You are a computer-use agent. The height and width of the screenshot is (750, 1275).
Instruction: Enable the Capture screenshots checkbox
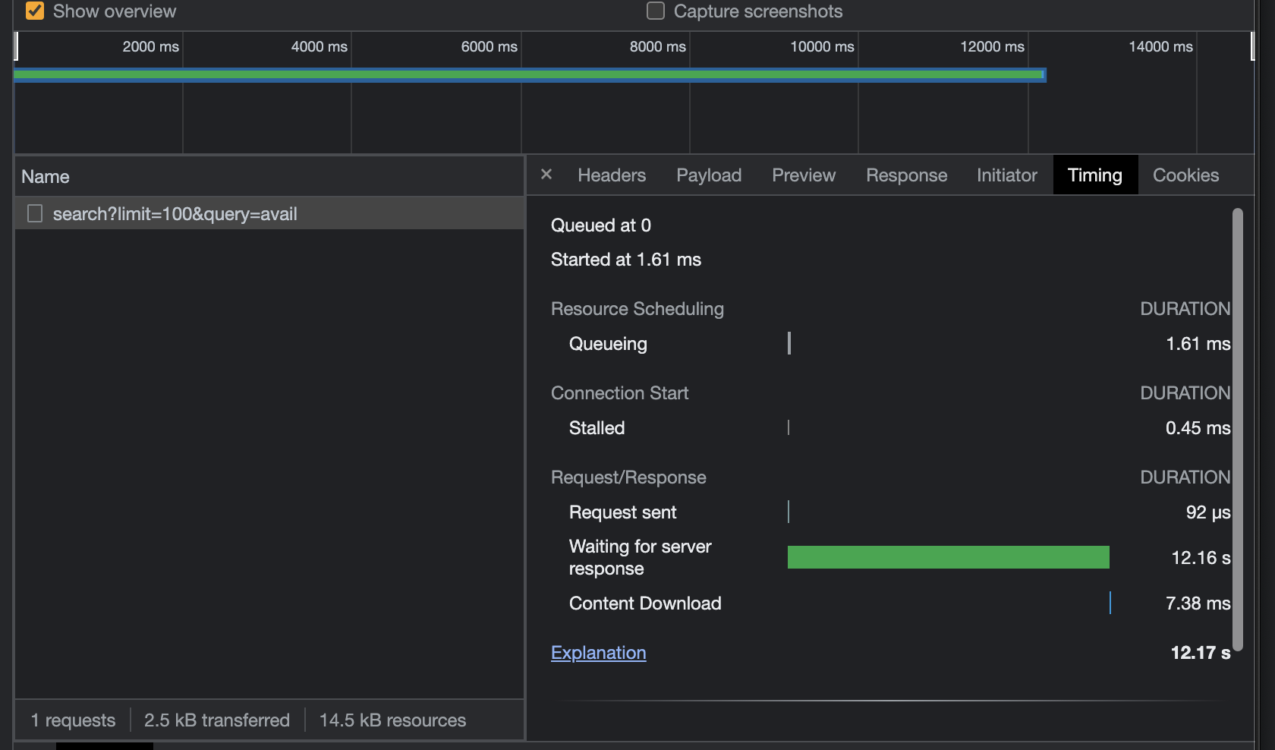click(654, 11)
